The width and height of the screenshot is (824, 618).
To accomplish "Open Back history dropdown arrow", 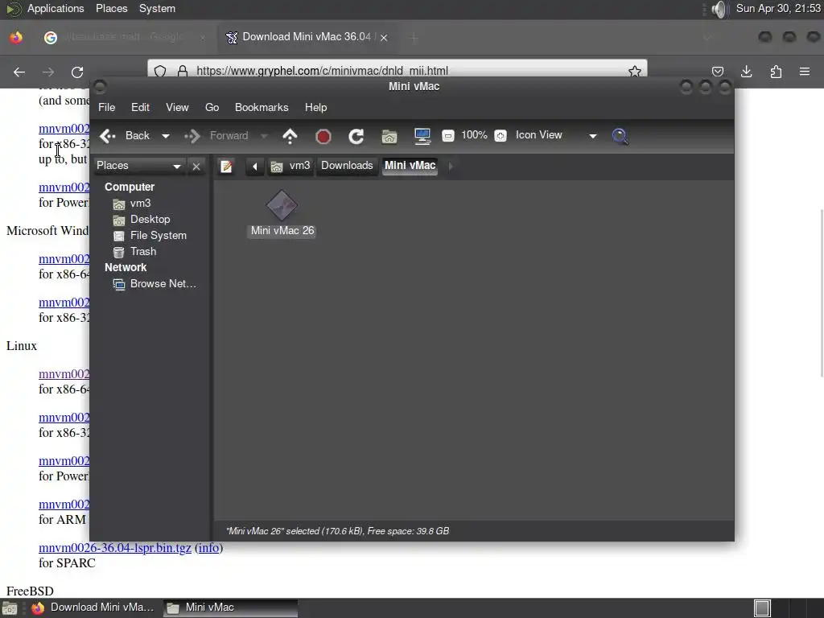I will point(166,136).
